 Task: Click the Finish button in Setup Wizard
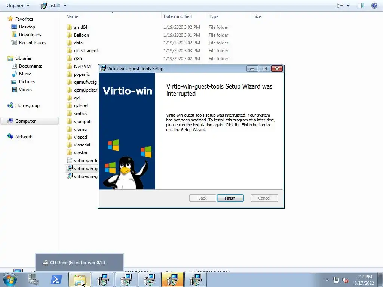pos(230,198)
